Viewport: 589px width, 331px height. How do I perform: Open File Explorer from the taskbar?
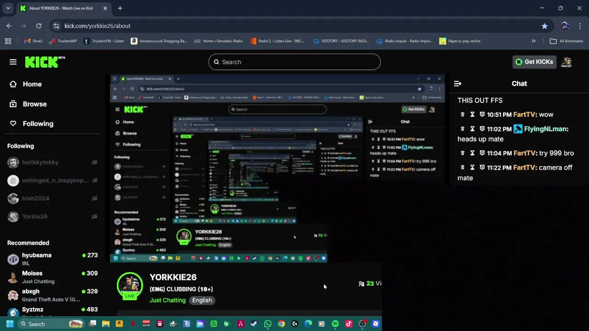(106, 324)
